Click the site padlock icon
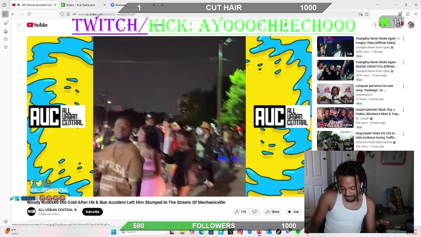The height and width of the screenshot is (237, 421). 68,14
